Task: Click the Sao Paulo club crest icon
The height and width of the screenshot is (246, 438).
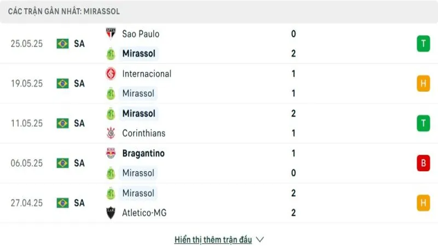Action: click(111, 34)
